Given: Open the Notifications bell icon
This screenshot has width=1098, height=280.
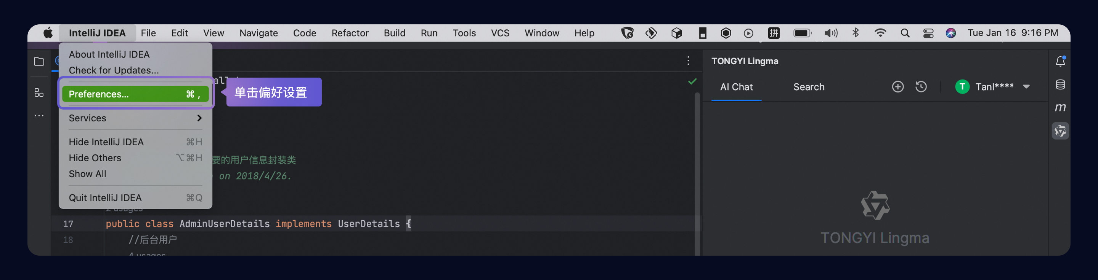Looking at the screenshot, I should click(1060, 61).
